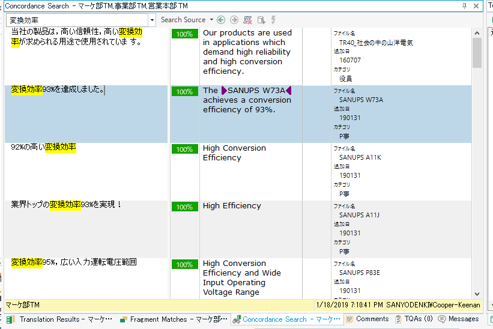Click target 'High Conversion Efficiency and Wide Input'
Screen dimensions: 493x329
coord(242,278)
